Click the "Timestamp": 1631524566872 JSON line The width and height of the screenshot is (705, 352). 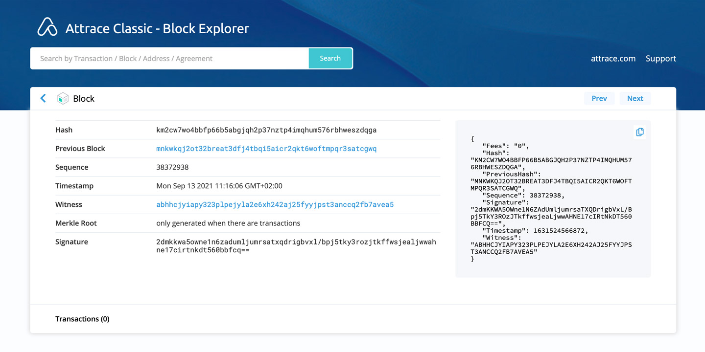(x=535, y=230)
